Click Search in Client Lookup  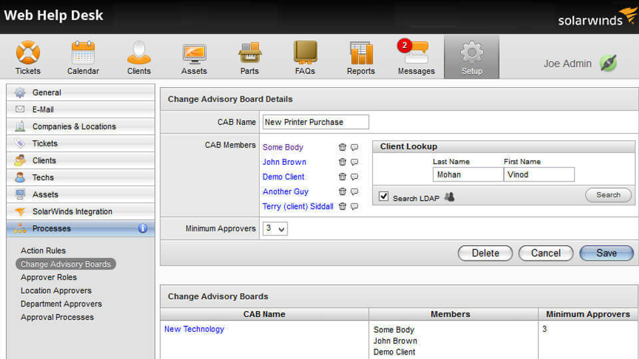(x=608, y=195)
